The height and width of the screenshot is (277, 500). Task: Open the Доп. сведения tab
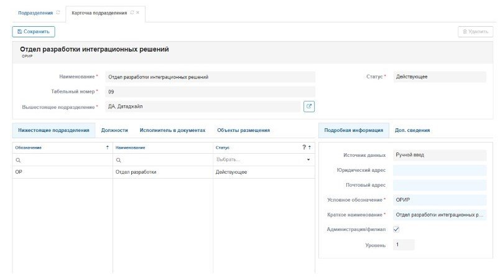pyautogui.click(x=412, y=130)
